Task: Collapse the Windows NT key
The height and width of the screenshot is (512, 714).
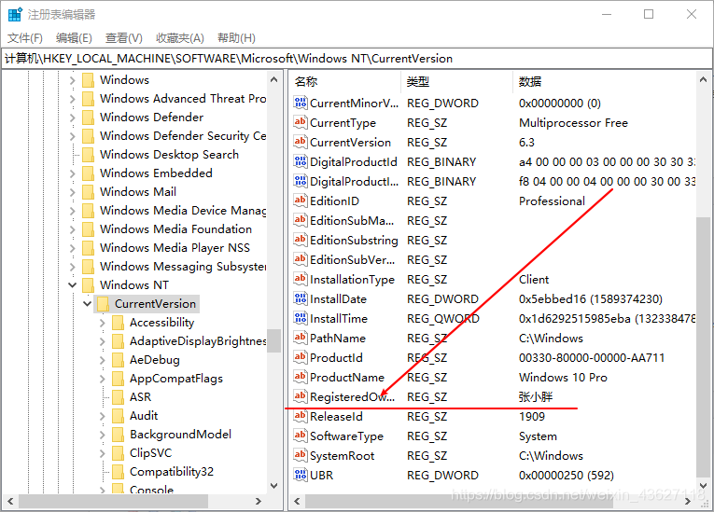Action: coord(72,284)
